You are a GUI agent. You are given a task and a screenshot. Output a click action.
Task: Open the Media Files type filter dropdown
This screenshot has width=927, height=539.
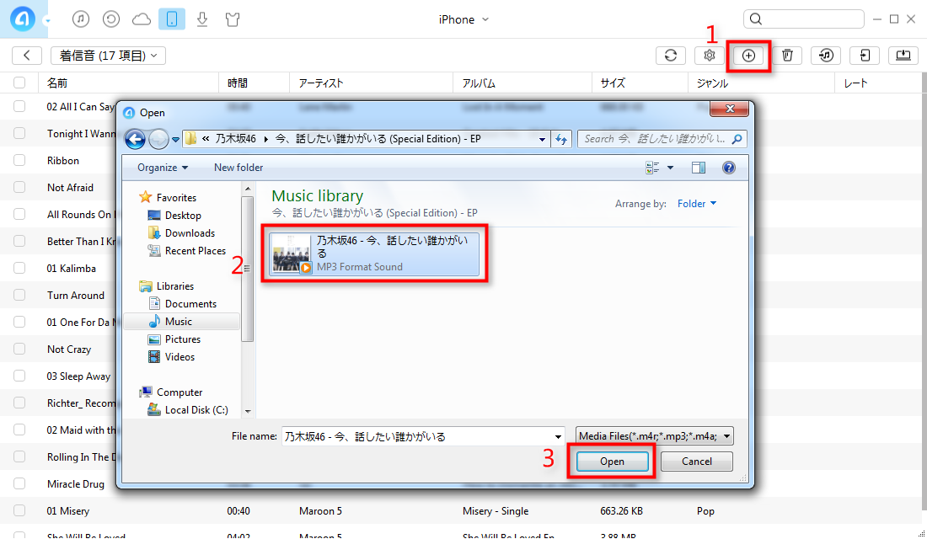pyautogui.click(x=655, y=436)
